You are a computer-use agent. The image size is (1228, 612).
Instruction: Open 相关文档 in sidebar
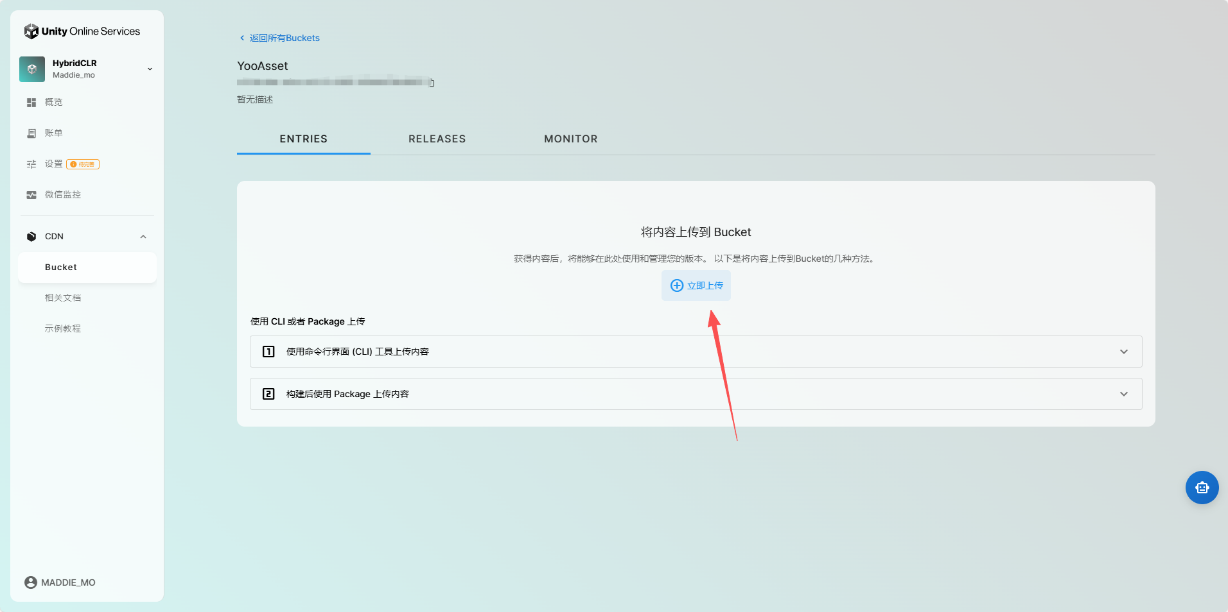pyautogui.click(x=63, y=298)
